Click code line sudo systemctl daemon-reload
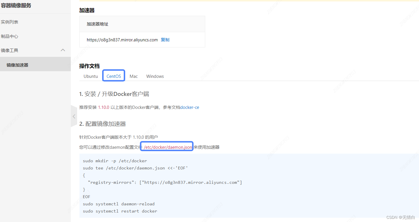Viewport: 419px width, 222px height. [x=119, y=204]
